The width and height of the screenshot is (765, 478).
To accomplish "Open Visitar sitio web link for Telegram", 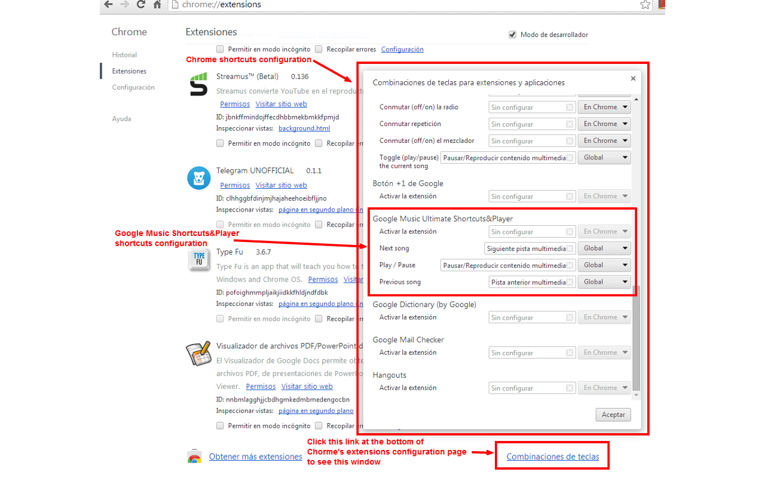I will click(281, 185).
